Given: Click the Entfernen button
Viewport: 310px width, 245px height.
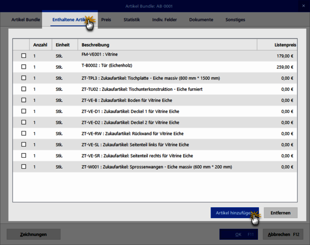Looking at the screenshot, I should coord(281,213).
